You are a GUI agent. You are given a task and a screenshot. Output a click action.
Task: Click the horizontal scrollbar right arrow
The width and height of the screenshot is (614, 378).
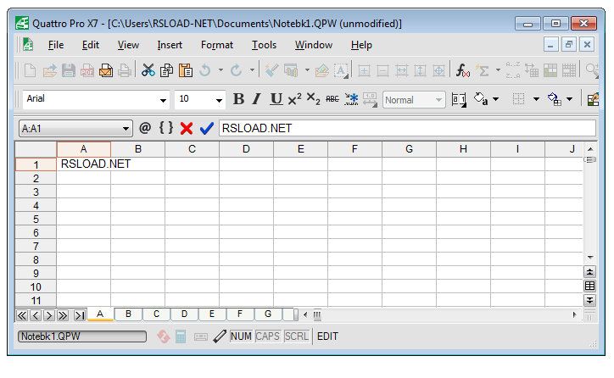[574, 314]
